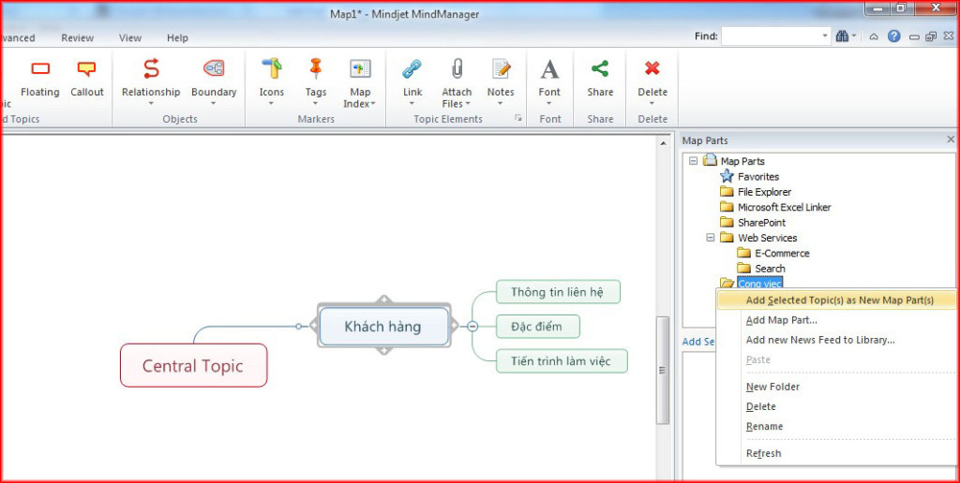Select New Folder from context menu
This screenshot has width=960, height=483.
point(772,387)
